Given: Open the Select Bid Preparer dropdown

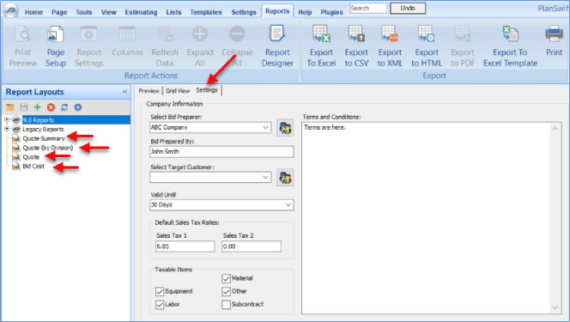Looking at the screenshot, I should point(265,128).
